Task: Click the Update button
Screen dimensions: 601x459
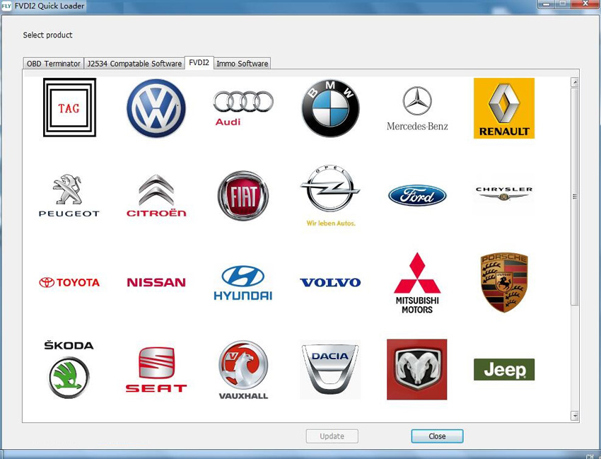Action: click(x=332, y=436)
